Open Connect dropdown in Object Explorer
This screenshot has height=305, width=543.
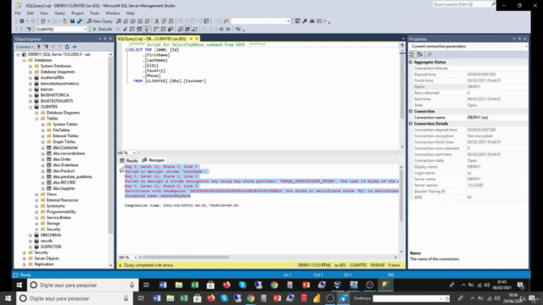pyautogui.click(x=25, y=47)
